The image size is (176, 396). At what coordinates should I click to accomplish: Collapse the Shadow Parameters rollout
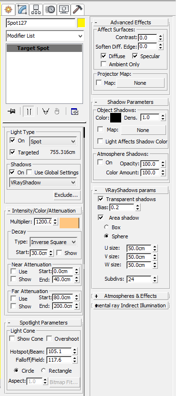(131, 102)
